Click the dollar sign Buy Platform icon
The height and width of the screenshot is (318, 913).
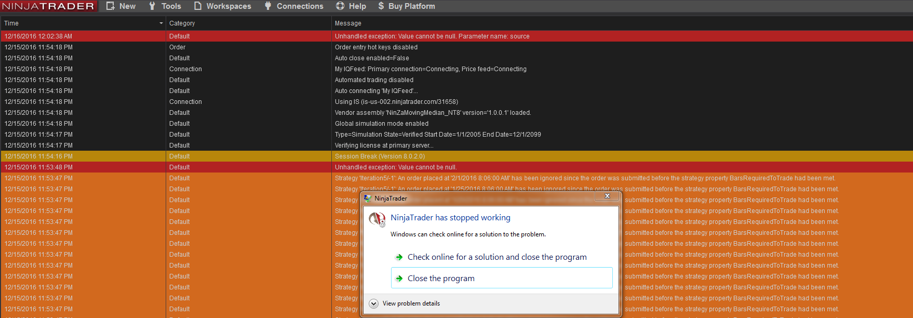[x=381, y=6]
